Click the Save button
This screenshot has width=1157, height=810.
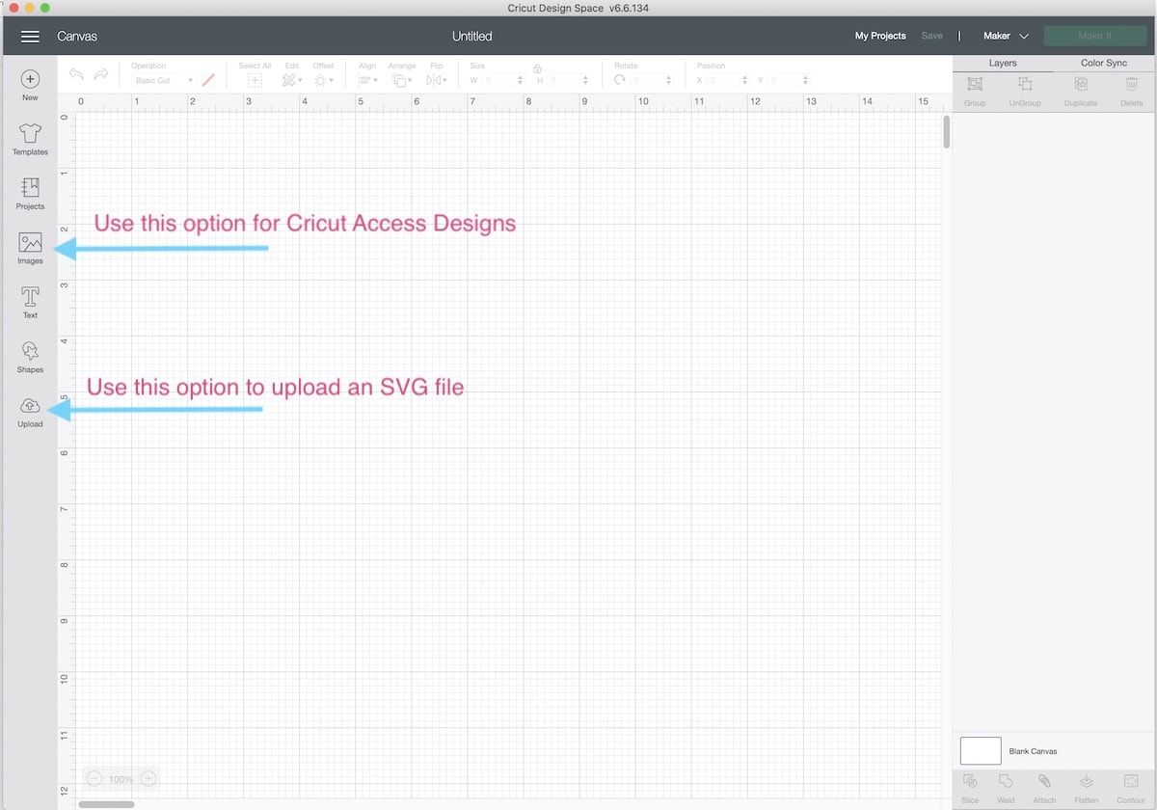[x=931, y=36]
